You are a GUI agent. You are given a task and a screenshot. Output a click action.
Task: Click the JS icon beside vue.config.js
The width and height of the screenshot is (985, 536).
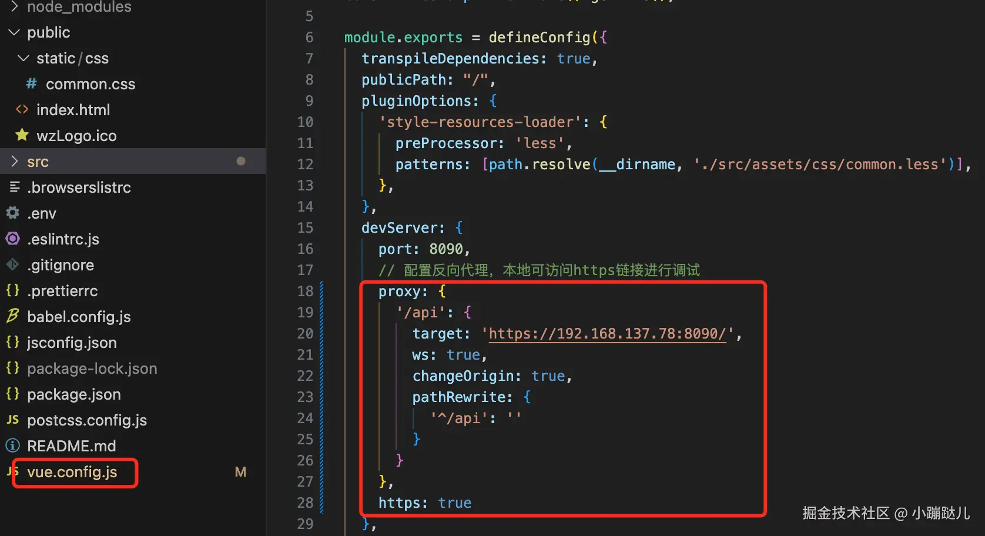pyautogui.click(x=12, y=471)
